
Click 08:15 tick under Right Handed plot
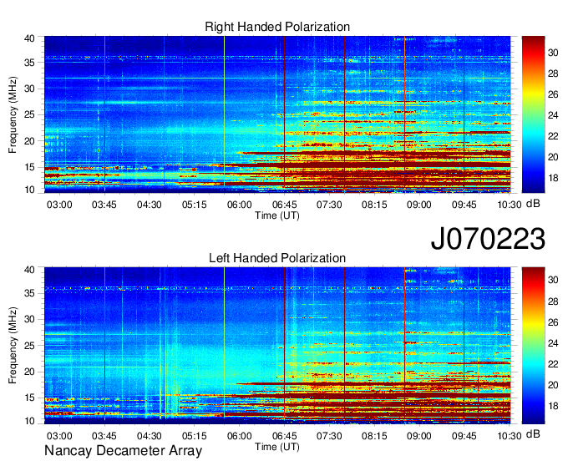pos(374,205)
